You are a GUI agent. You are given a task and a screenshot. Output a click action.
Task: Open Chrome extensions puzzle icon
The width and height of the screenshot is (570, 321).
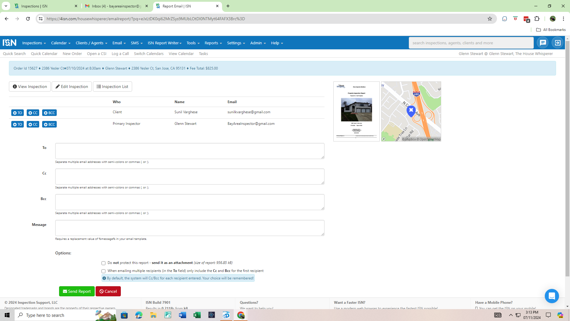pyautogui.click(x=537, y=19)
